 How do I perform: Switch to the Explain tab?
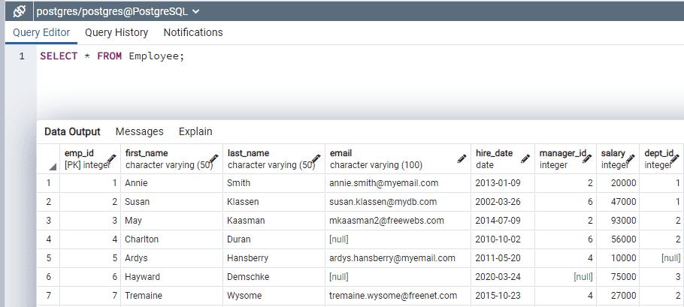pos(195,131)
